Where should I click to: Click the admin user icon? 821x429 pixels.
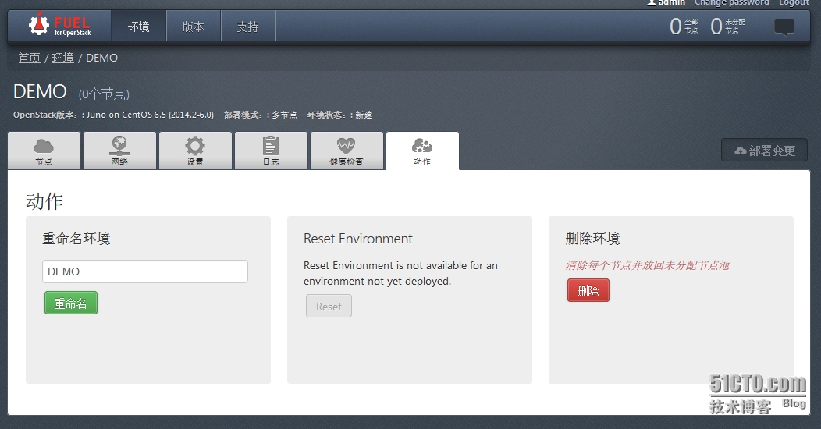[x=652, y=2]
